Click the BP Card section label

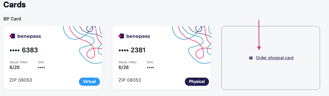[x=12, y=19]
